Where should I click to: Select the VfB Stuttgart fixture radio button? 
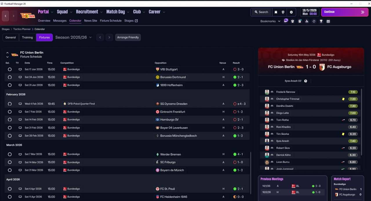pos(10,69)
